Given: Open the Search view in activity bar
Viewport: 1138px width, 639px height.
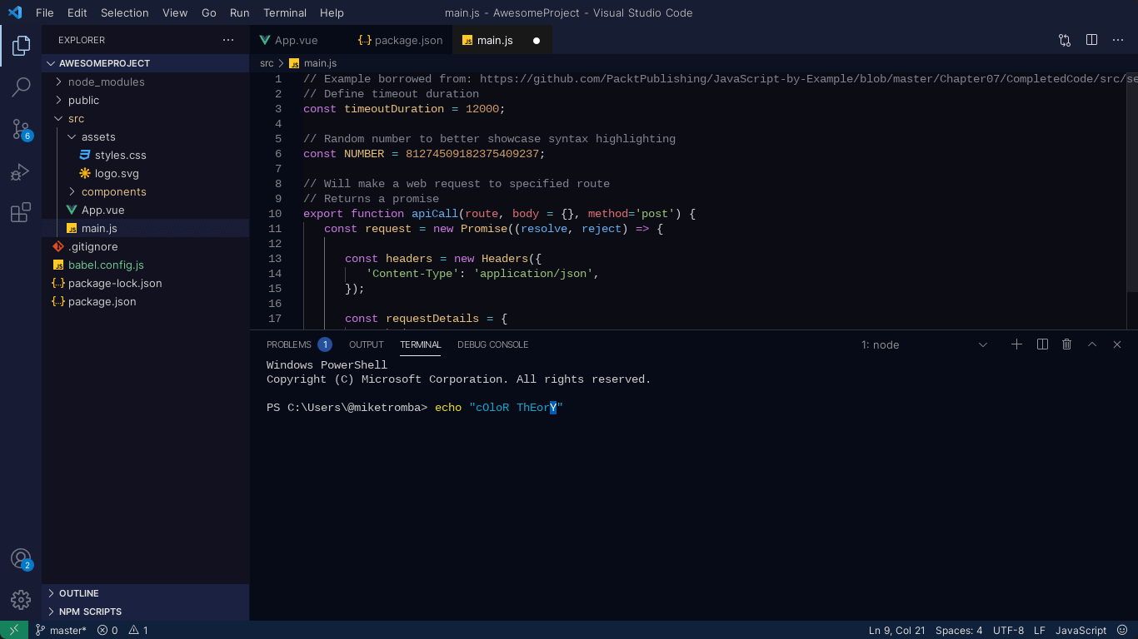Looking at the screenshot, I should tap(21, 87).
